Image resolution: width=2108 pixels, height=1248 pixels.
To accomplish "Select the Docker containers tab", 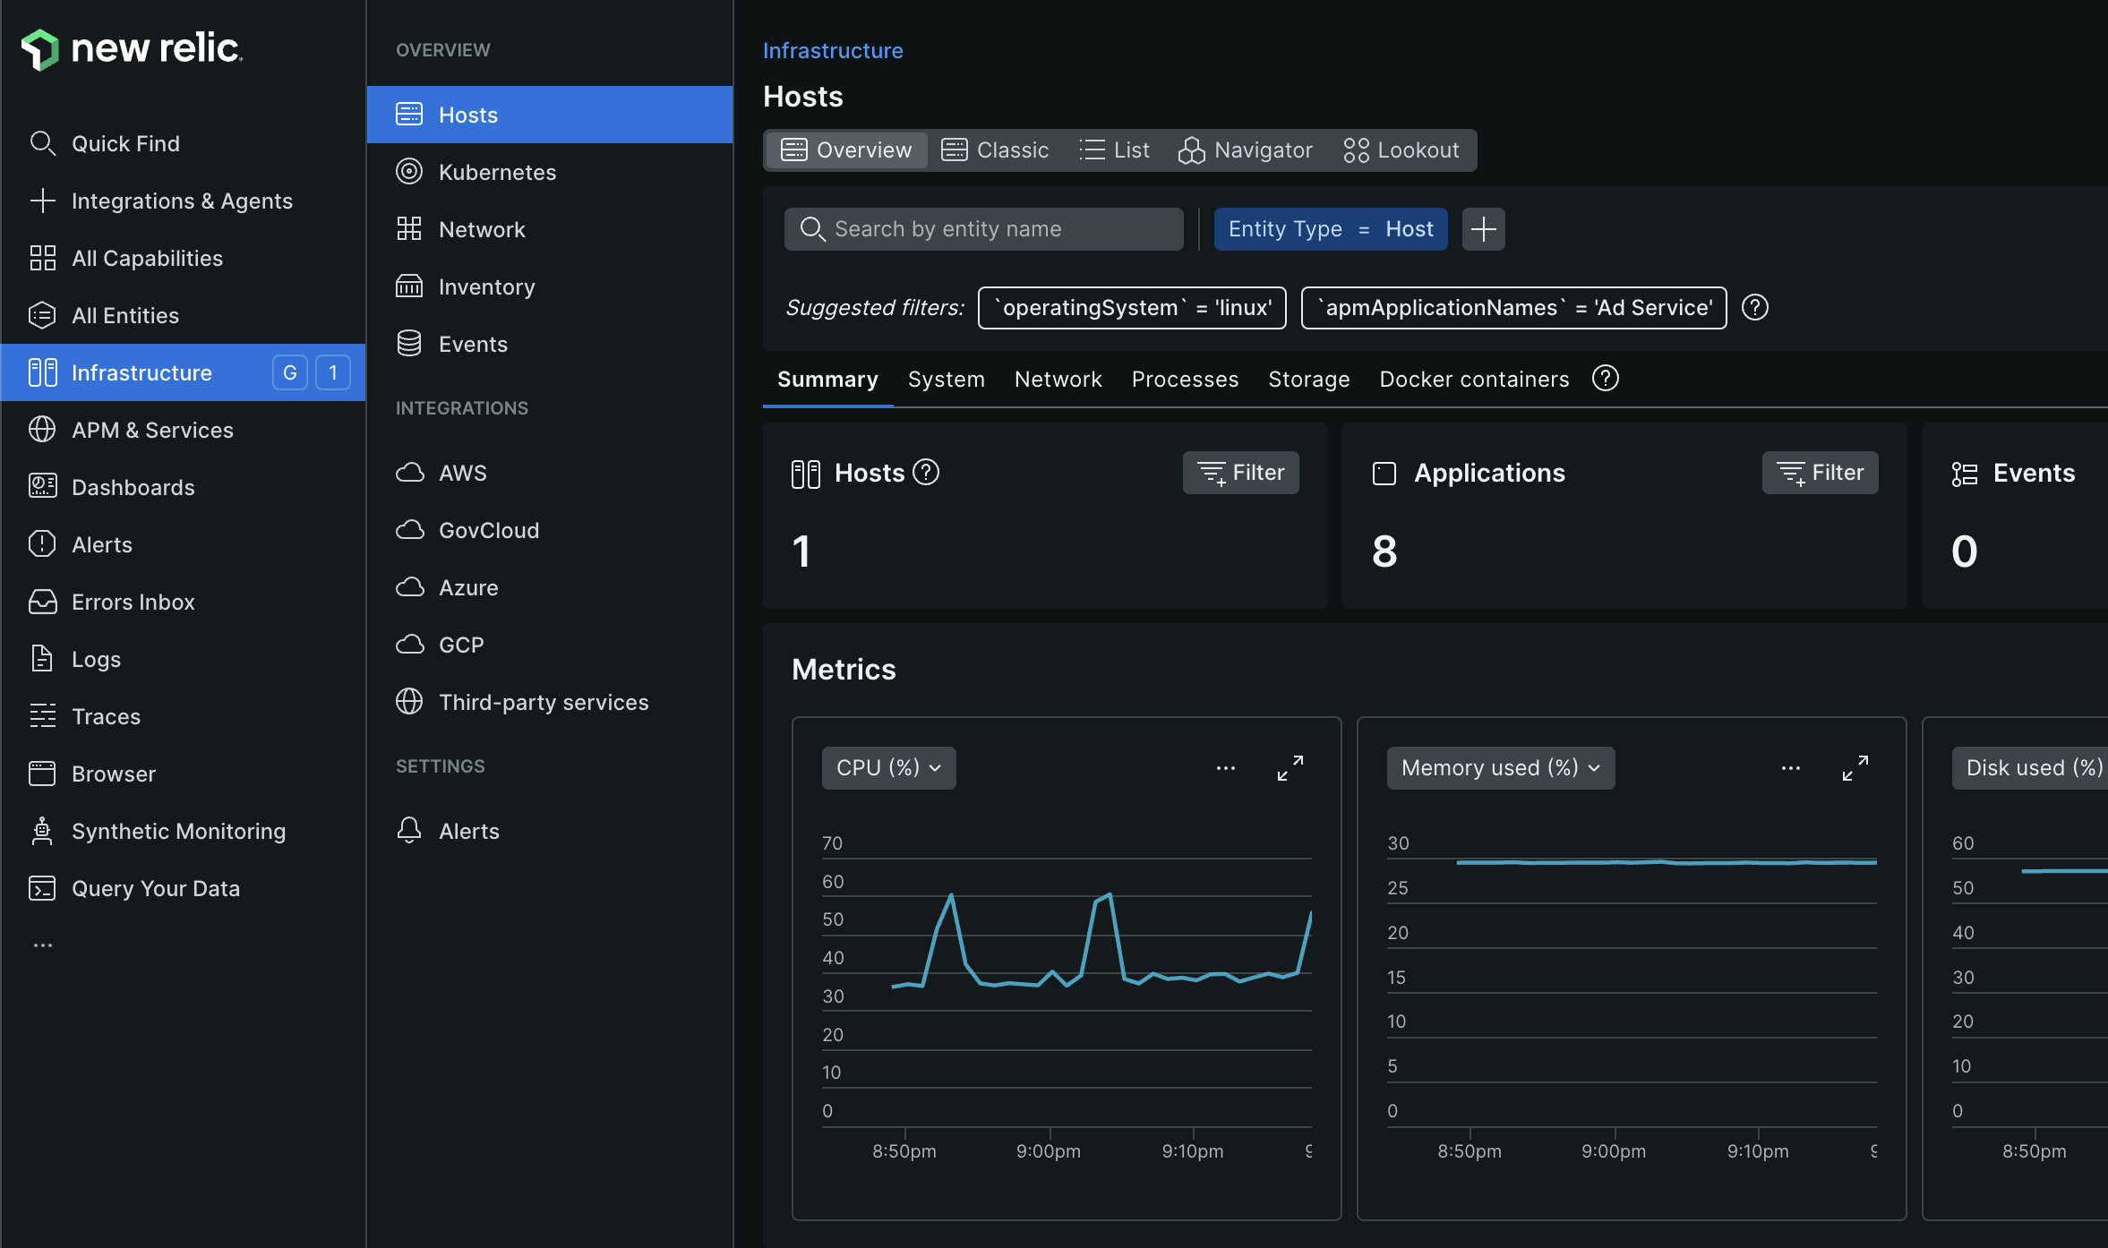I will pyautogui.click(x=1474, y=380).
